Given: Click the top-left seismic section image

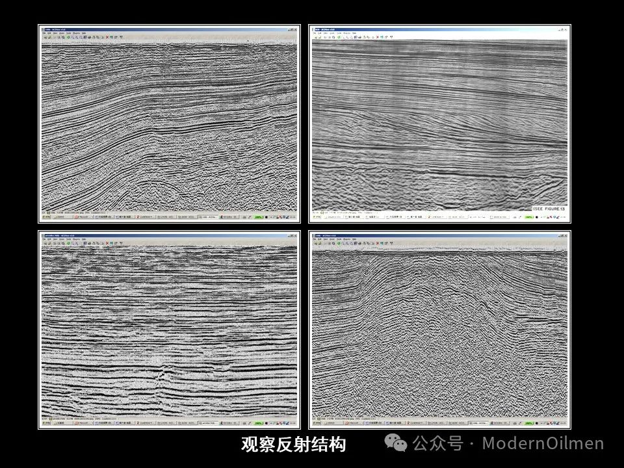Looking at the screenshot, I should click(169, 127).
